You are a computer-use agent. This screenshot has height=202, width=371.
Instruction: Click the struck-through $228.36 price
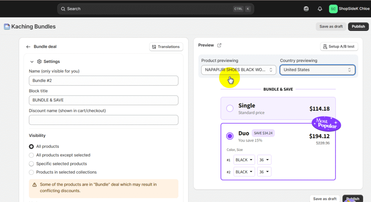[x=323, y=143]
